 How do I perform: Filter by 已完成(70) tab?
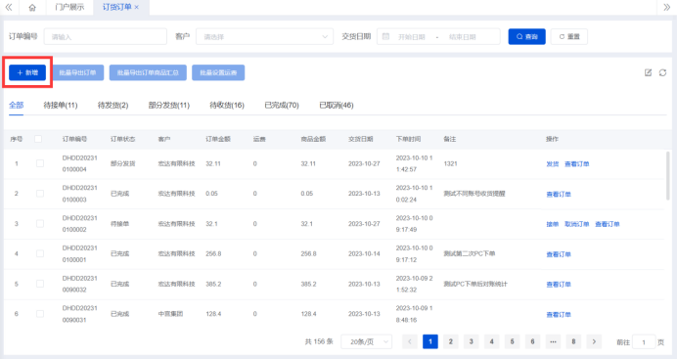(x=282, y=105)
